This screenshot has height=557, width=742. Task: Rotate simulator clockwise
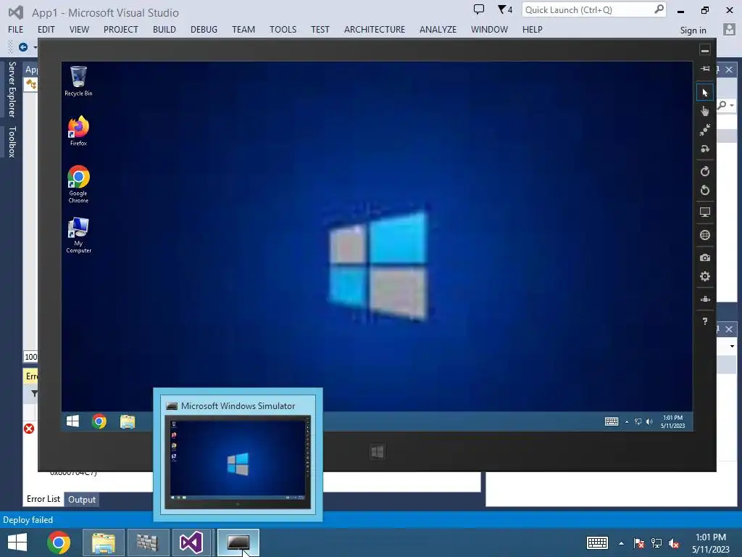click(704, 171)
